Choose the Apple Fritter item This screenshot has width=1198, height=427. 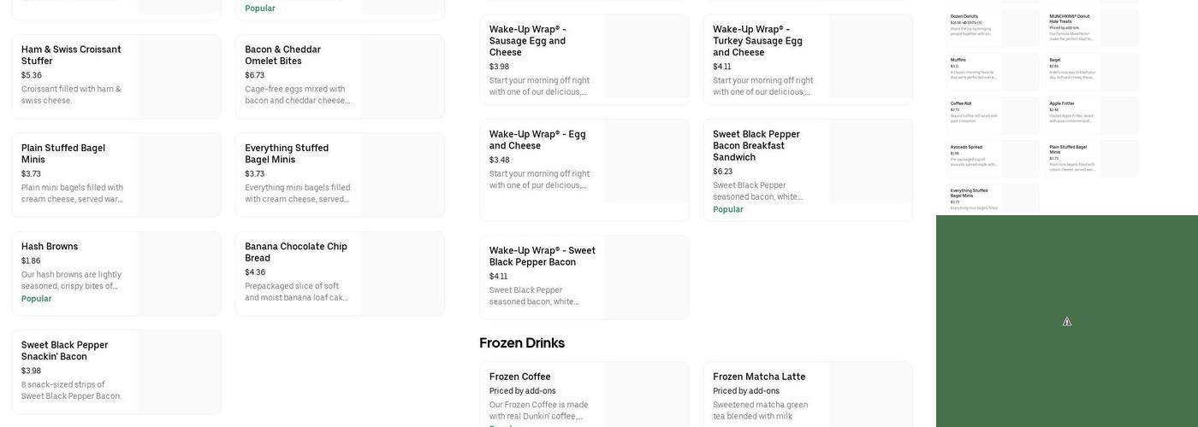1062,103
